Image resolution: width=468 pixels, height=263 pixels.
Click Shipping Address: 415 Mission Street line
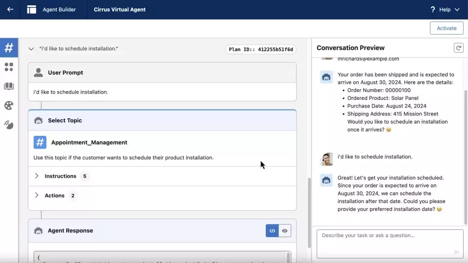tap(392, 114)
